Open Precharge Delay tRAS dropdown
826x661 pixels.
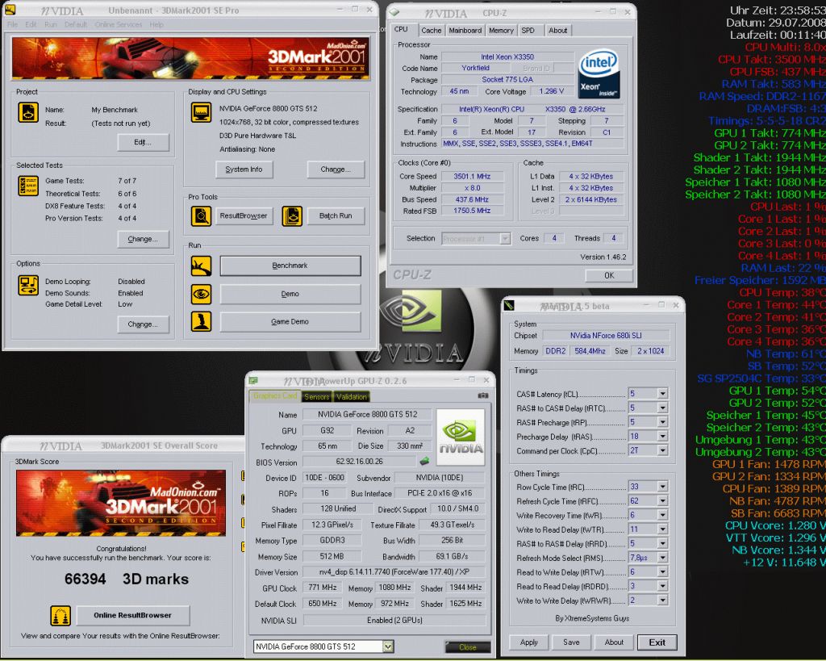click(662, 437)
